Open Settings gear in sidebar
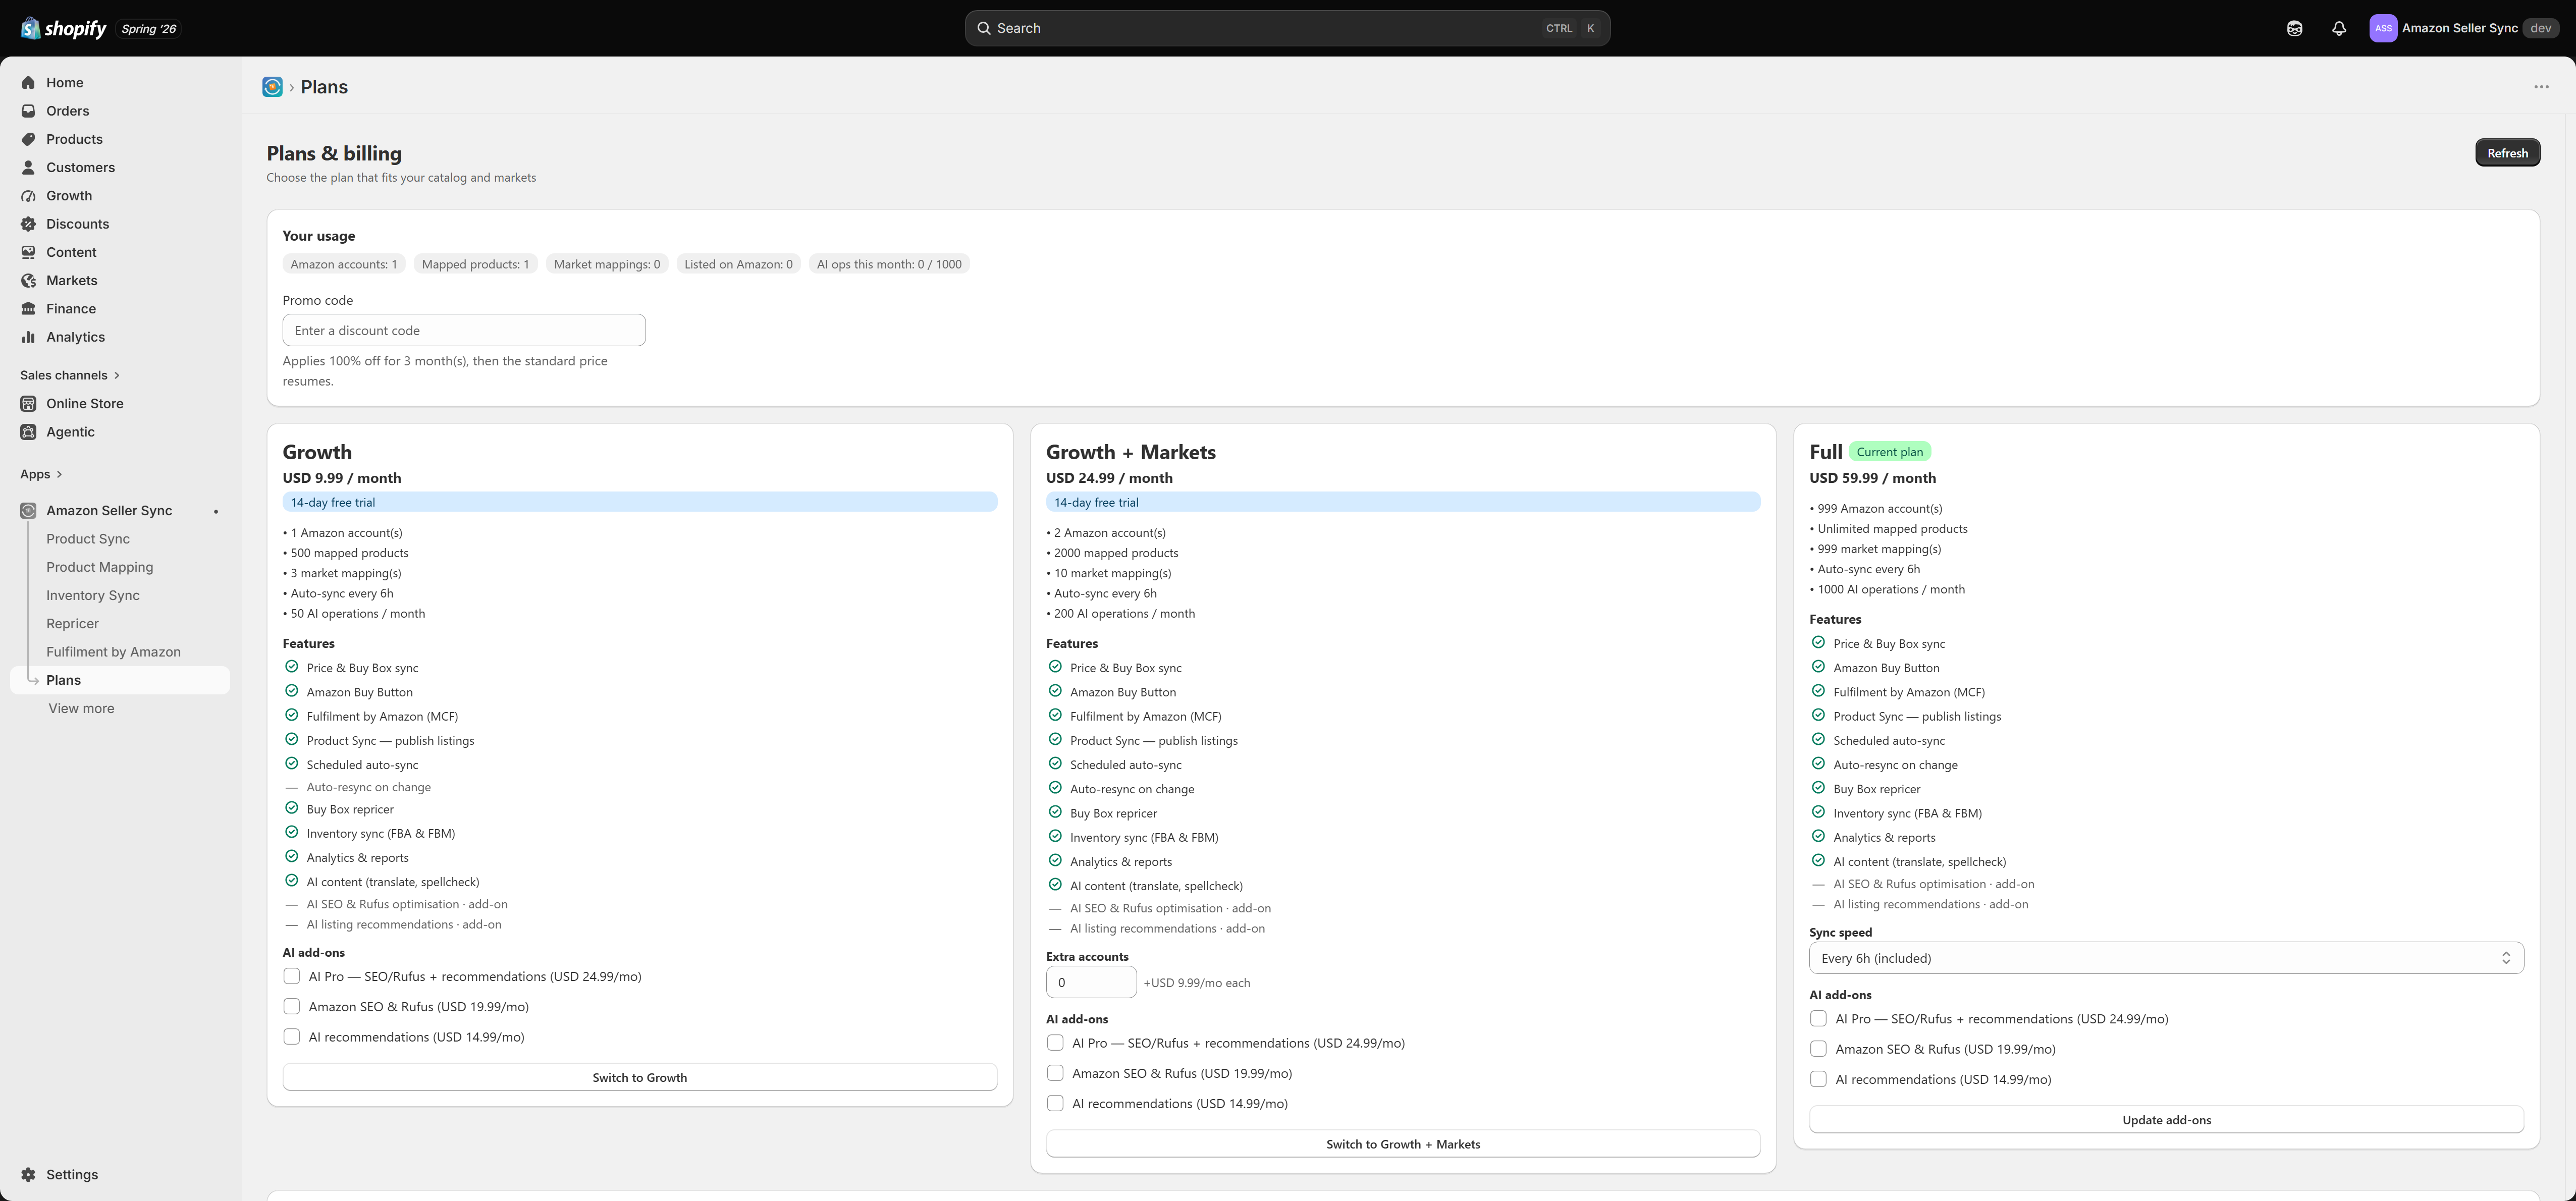Viewport: 2576px width, 1201px height. tap(28, 1174)
